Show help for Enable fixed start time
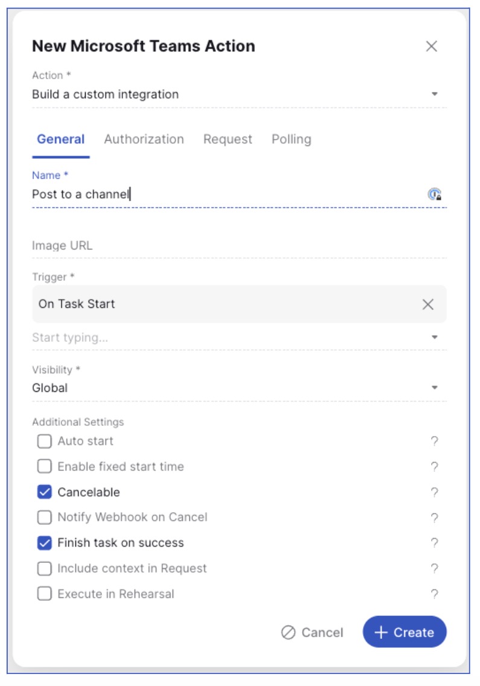 [434, 467]
